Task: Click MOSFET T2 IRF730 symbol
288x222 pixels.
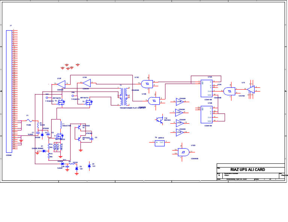Action: (61, 102)
